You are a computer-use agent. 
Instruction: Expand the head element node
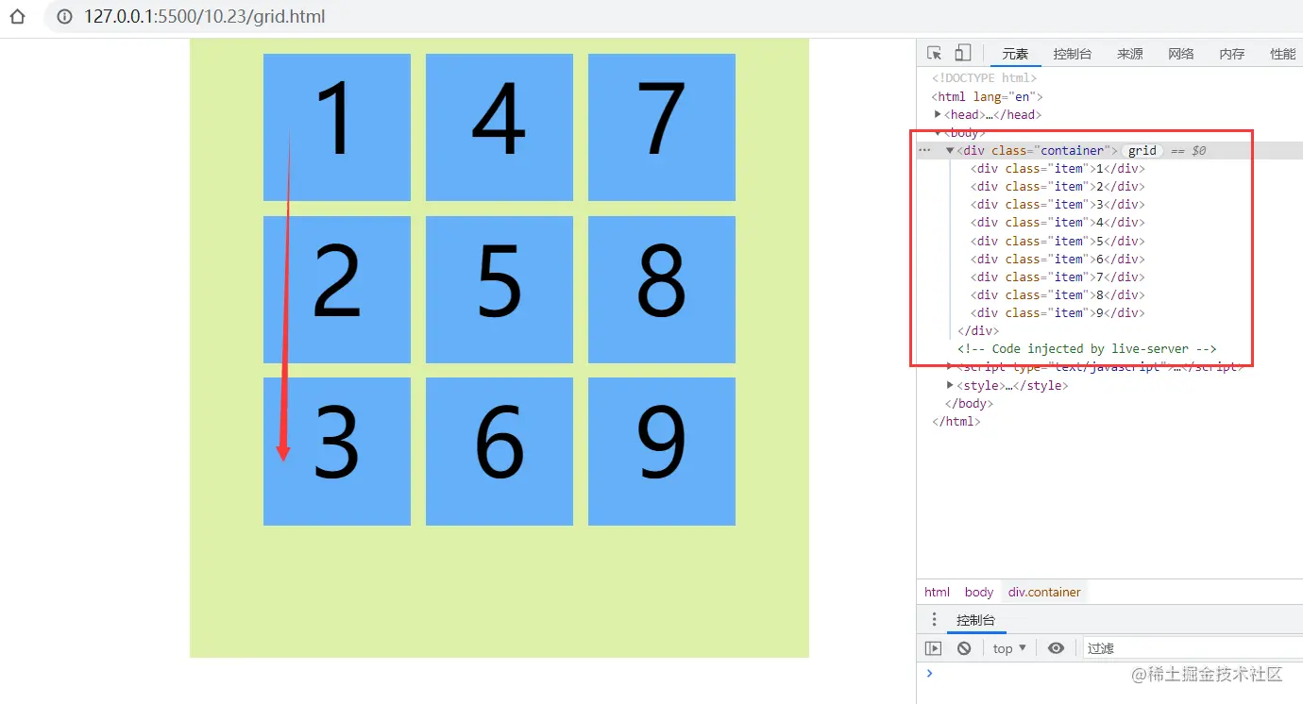[938, 114]
